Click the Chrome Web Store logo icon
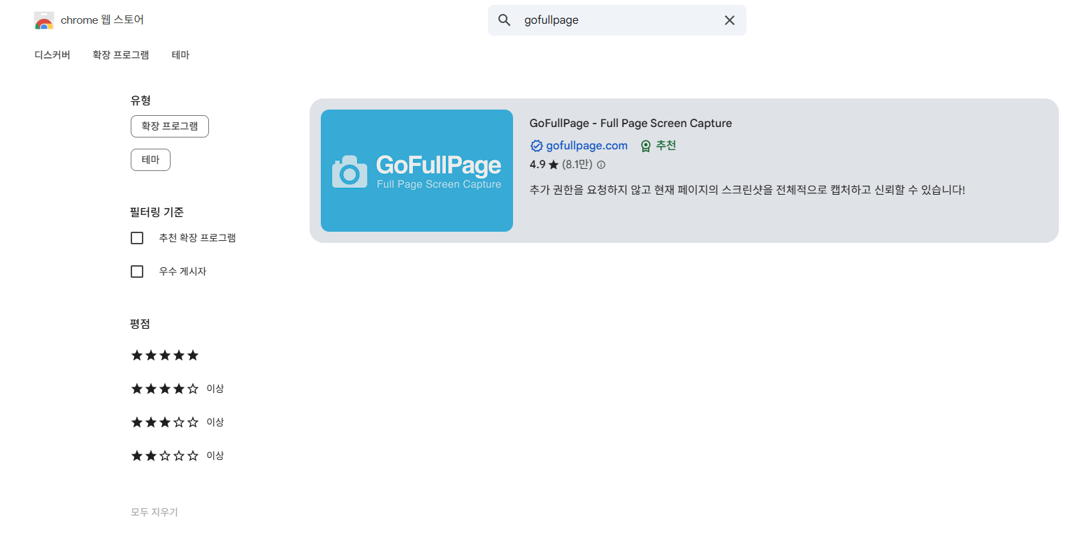Screen dimensions: 1075x557 coord(44,20)
